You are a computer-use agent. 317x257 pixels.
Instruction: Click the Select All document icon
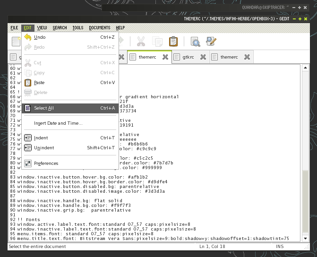point(28,108)
